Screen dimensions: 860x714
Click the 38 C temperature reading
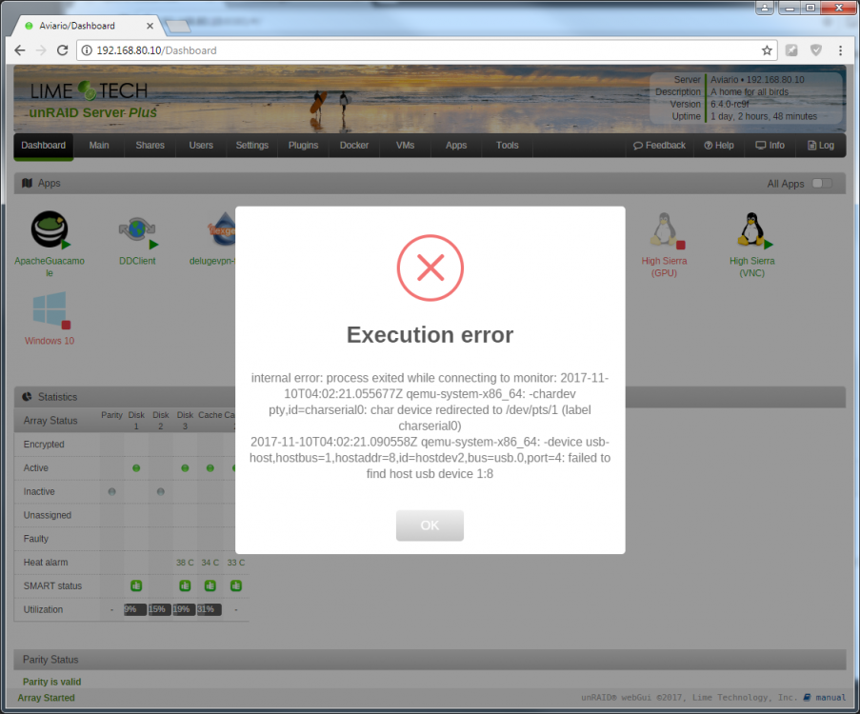click(x=185, y=563)
